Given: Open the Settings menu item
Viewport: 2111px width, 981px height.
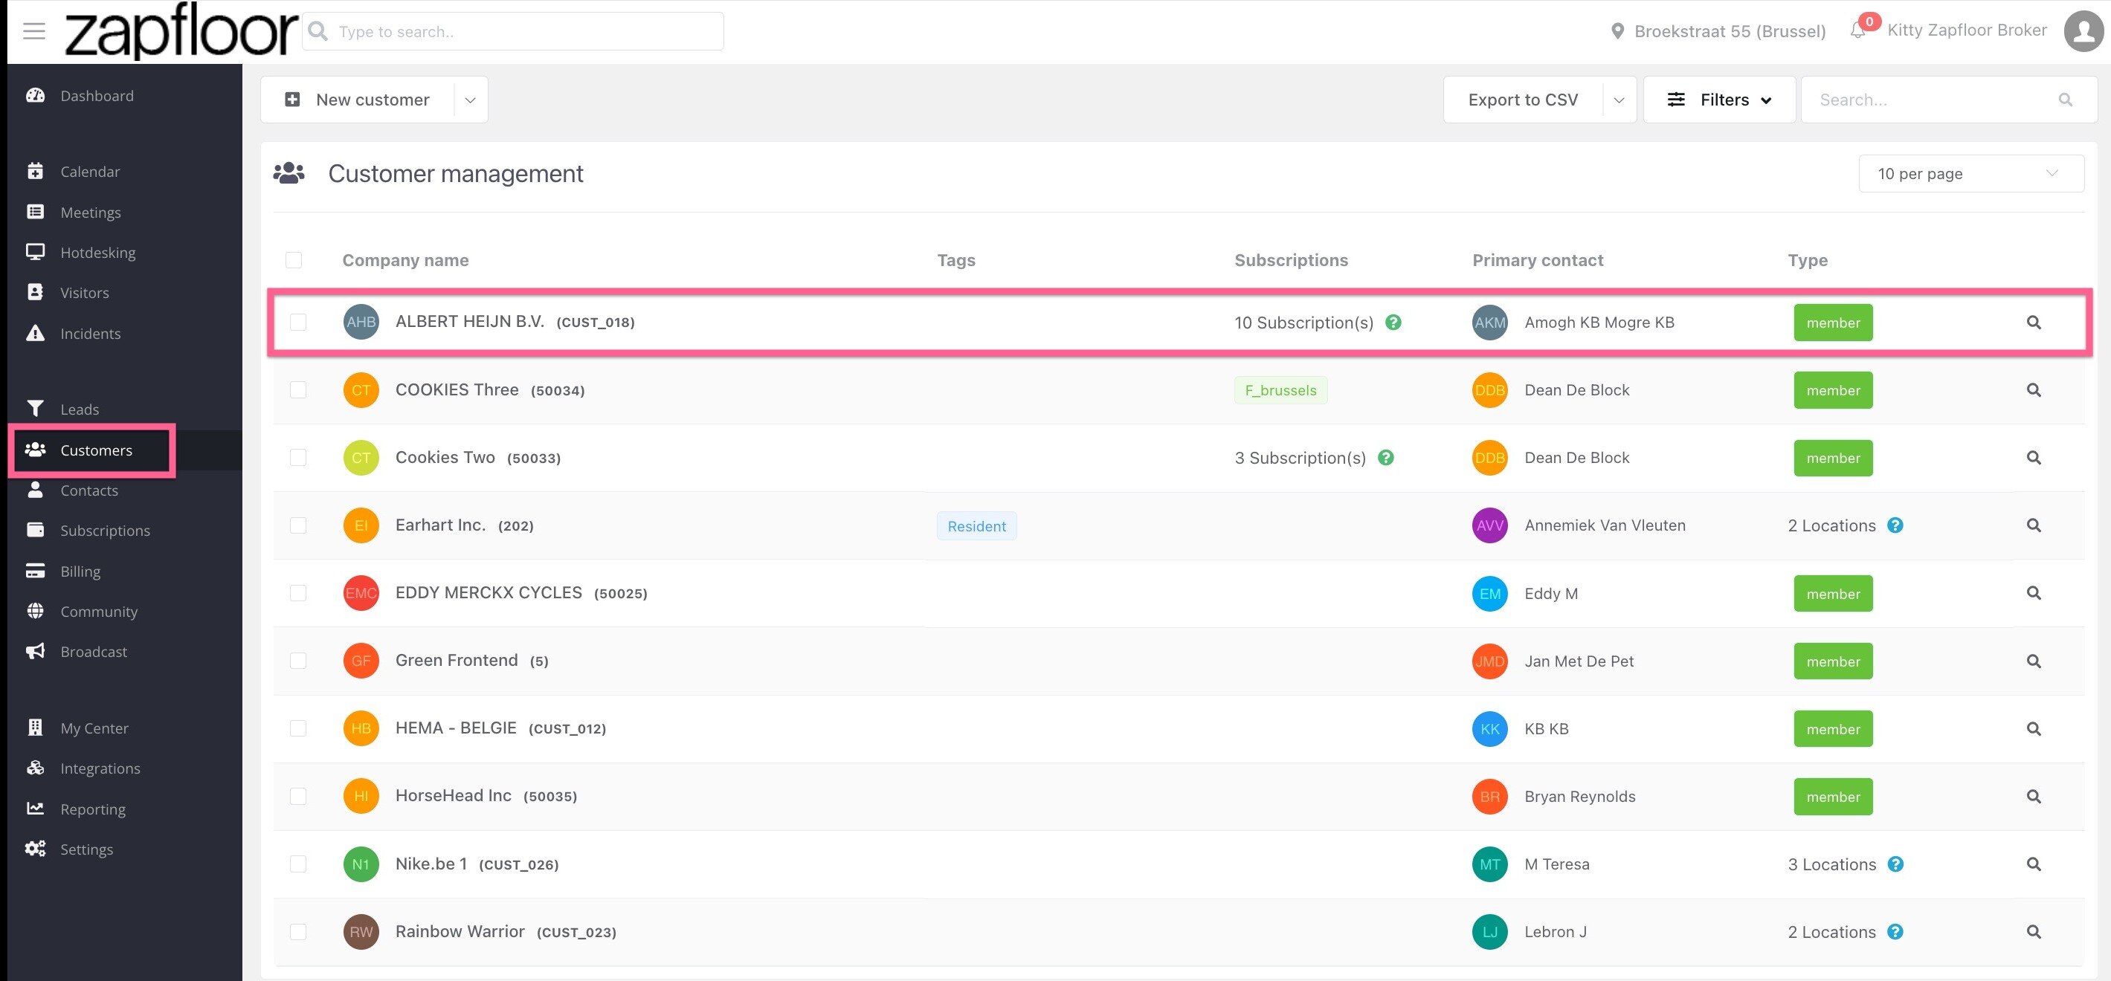Looking at the screenshot, I should point(86,849).
